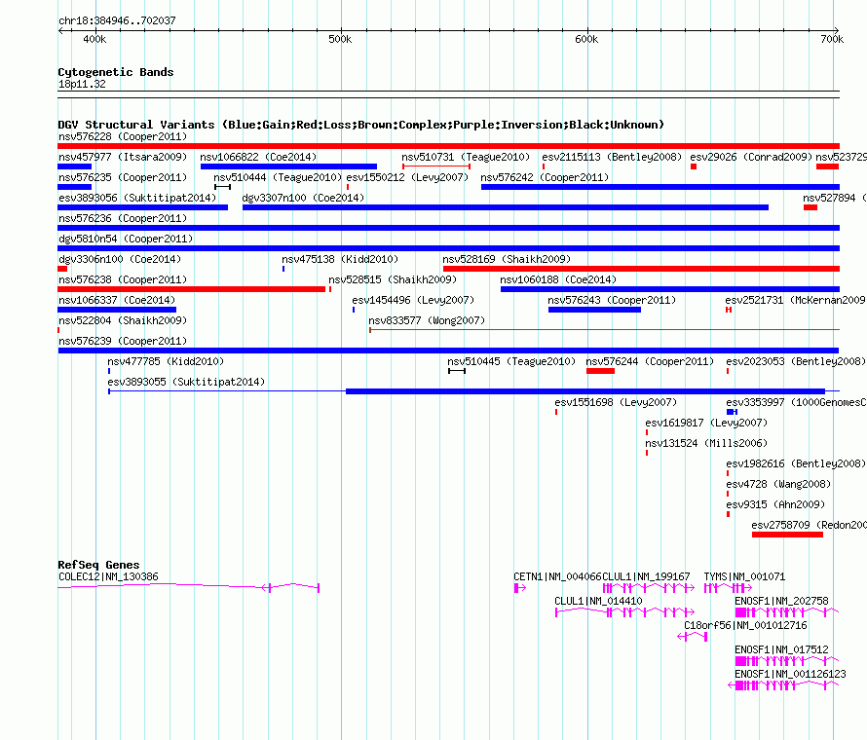Click the 500k ruler position marker

[340, 39]
